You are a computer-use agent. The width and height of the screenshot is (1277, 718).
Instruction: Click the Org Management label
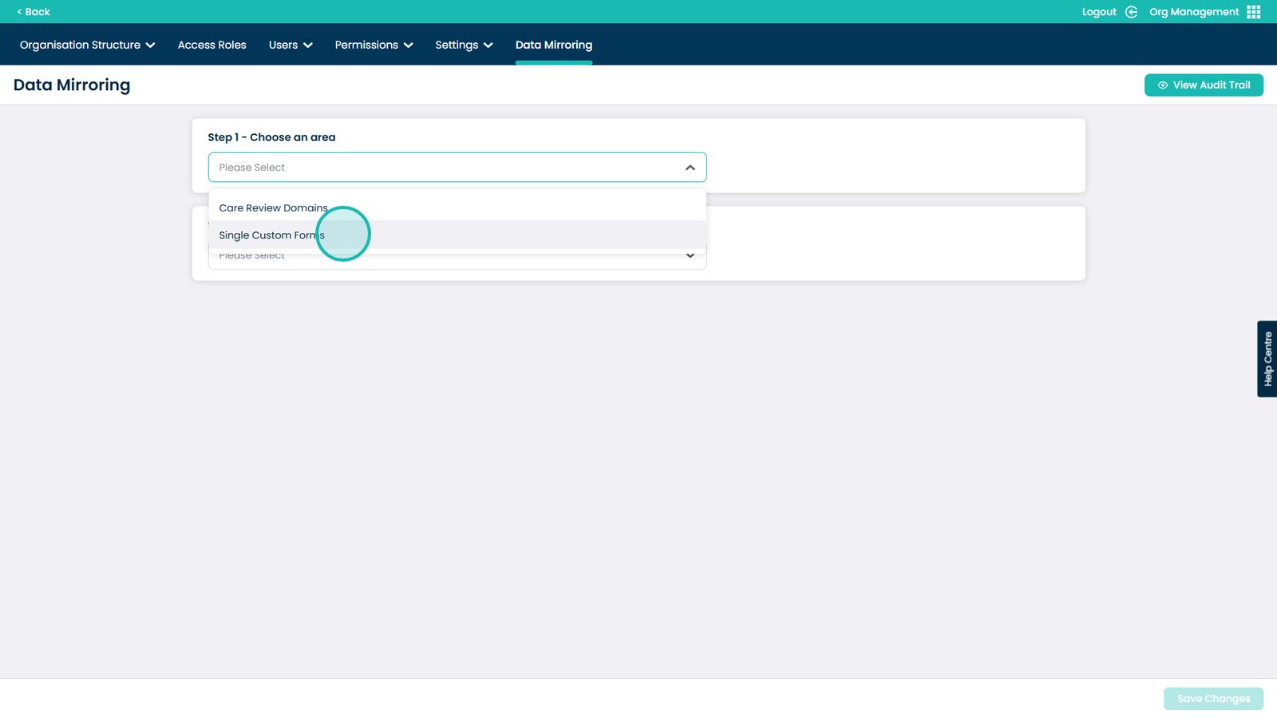point(1194,12)
